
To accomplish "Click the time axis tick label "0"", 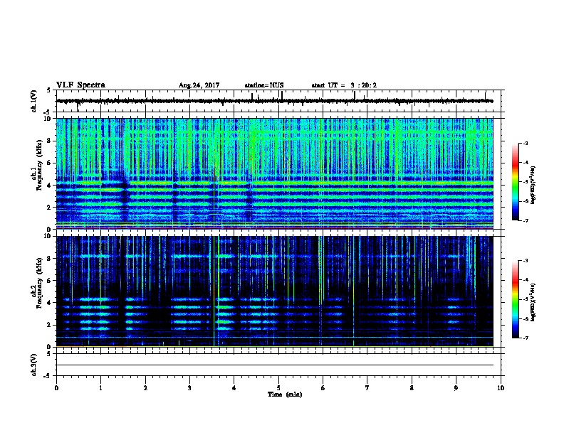I will tap(56, 387).
